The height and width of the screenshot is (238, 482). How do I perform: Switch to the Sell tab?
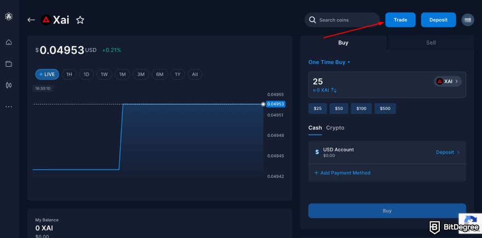(x=431, y=43)
